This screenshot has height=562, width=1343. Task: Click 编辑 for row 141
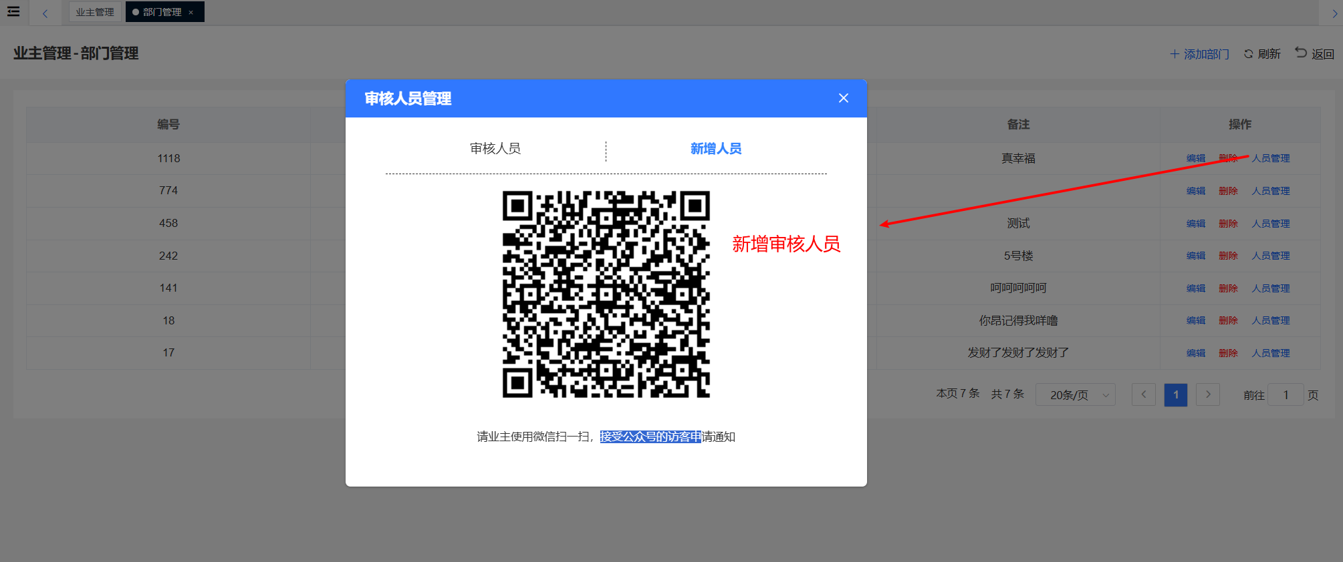(x=1196, y=288)
